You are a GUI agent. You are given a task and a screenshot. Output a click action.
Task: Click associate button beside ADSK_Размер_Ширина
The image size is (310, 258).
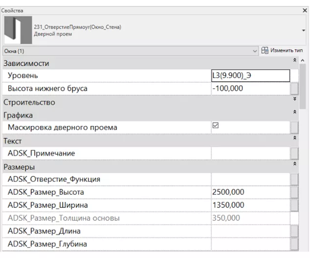(x=294, y=205)
